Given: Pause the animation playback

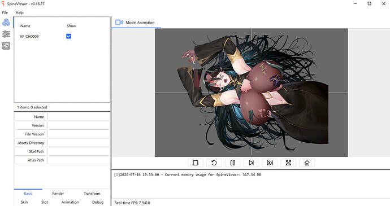Looking at the screenshot, I should pyautogui.click(x=232, y=163).
